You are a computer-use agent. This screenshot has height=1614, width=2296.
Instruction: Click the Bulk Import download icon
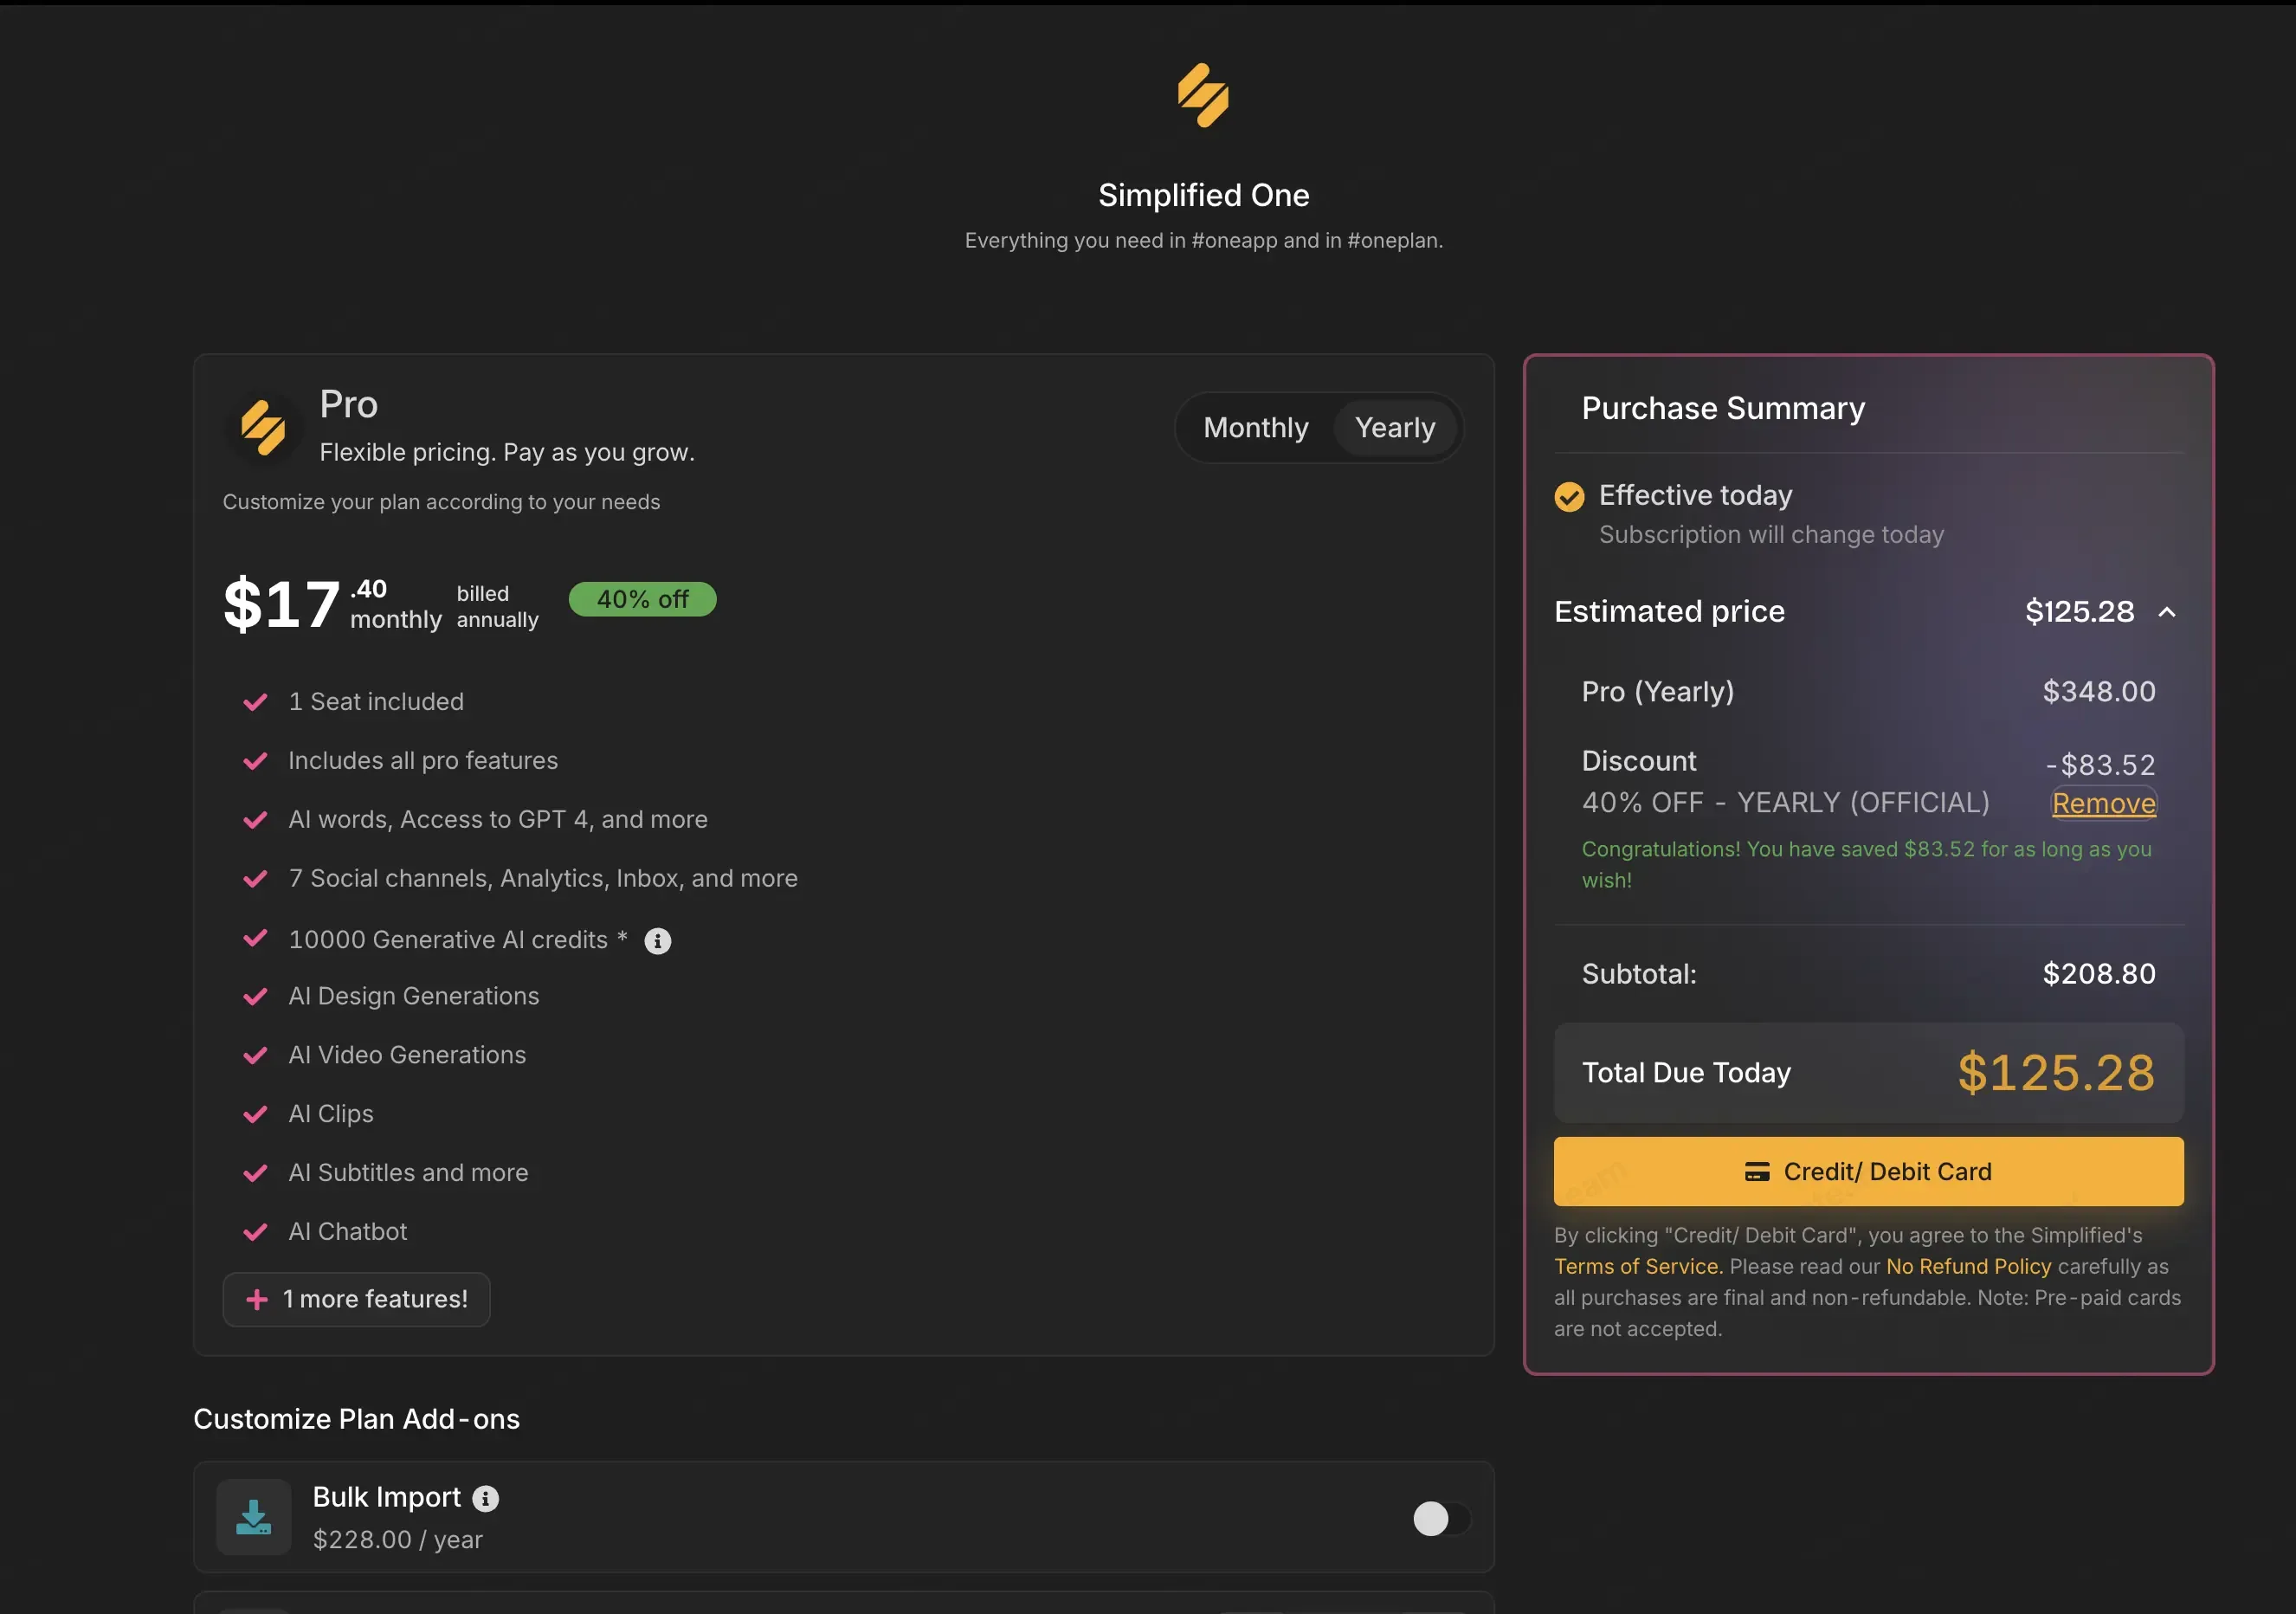click(254, 1516)
